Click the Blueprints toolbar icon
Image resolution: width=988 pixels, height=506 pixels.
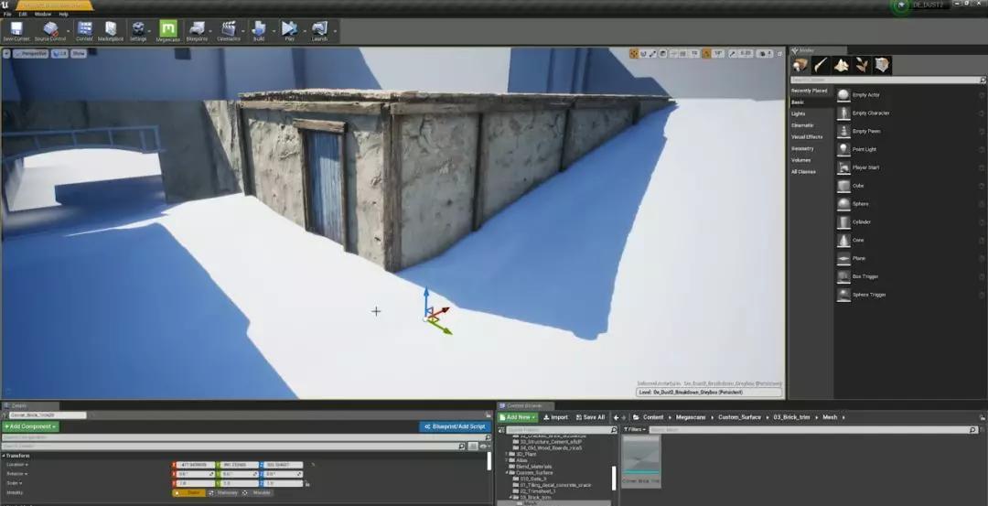click(198, 31)
